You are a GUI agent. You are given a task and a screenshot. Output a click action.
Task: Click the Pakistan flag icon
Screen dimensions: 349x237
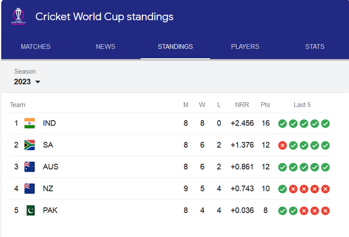tap(29, 210)
